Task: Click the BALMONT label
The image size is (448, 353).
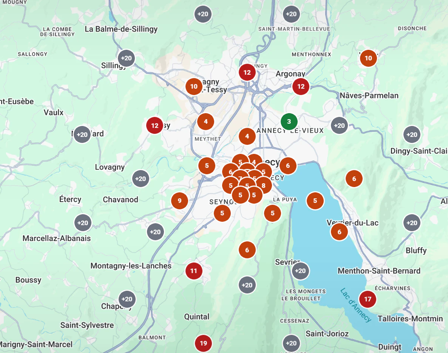Action: point(152,338)
